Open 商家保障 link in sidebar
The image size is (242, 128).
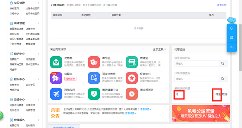coord(30,44)
